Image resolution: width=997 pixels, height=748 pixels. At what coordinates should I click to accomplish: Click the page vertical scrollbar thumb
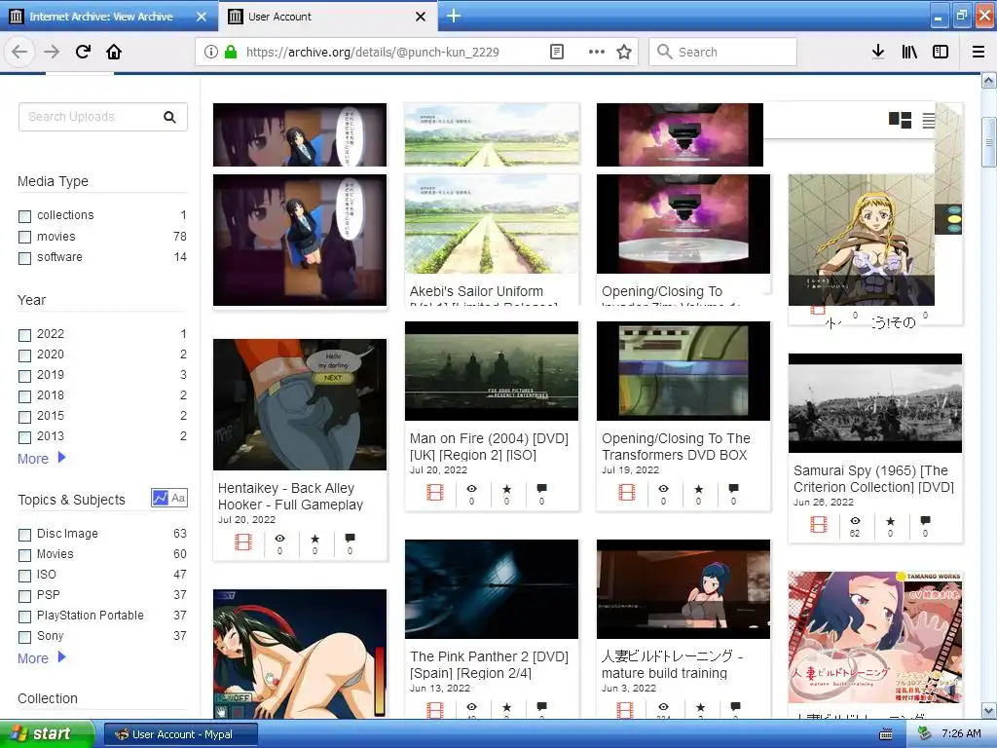point(989,142)
